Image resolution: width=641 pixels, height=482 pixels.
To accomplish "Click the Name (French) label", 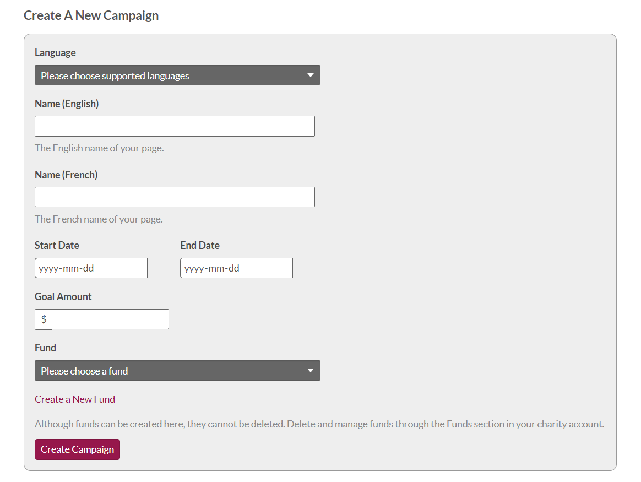I will (x=66, y=175).
